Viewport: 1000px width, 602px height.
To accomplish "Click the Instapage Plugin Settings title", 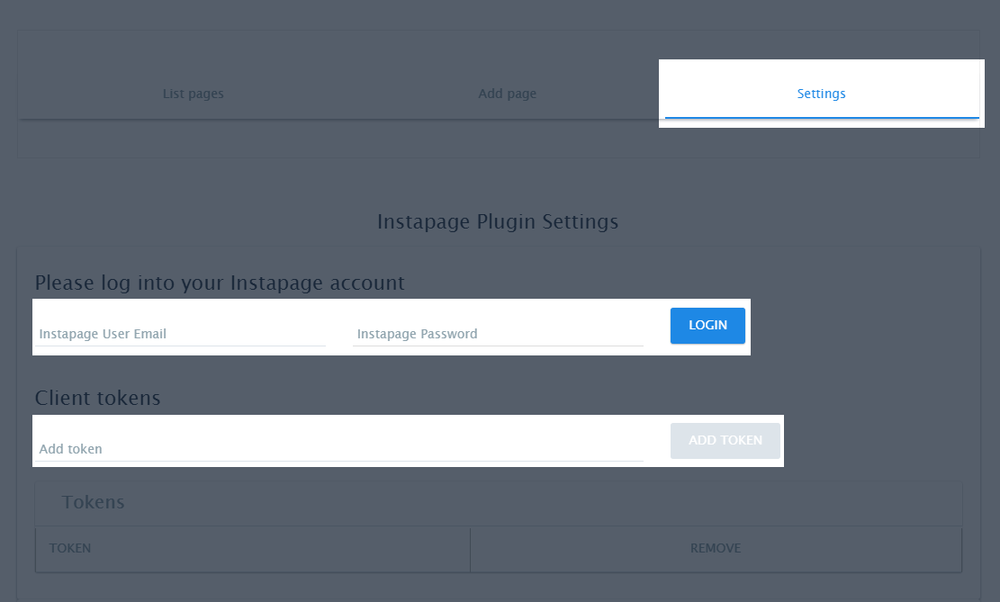I will (498, 221).
